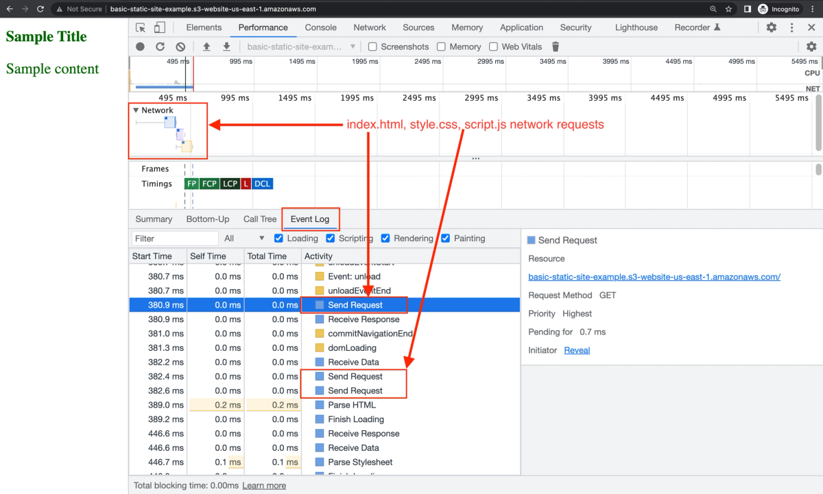Start a new performance recording

point(140,46)
